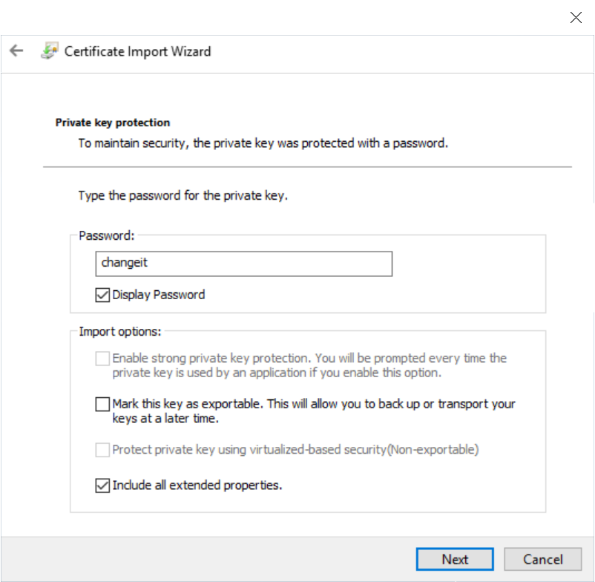The height and width of the screenshot is (582, 595).
Task: Click the 'To maintain security' description text
Action: [263, 143]
